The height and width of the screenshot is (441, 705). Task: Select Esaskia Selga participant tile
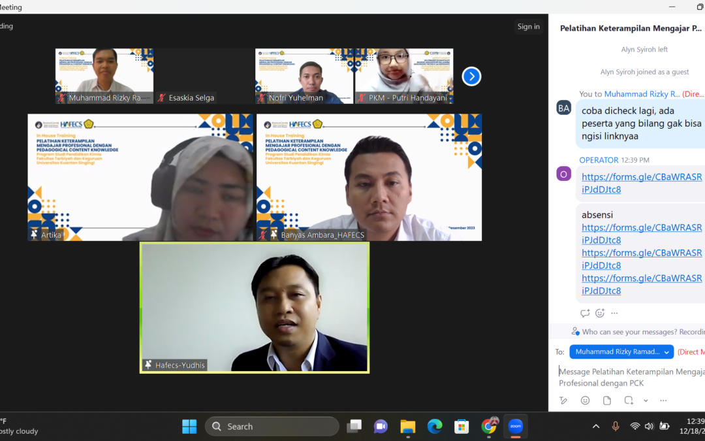click(204, 76)
